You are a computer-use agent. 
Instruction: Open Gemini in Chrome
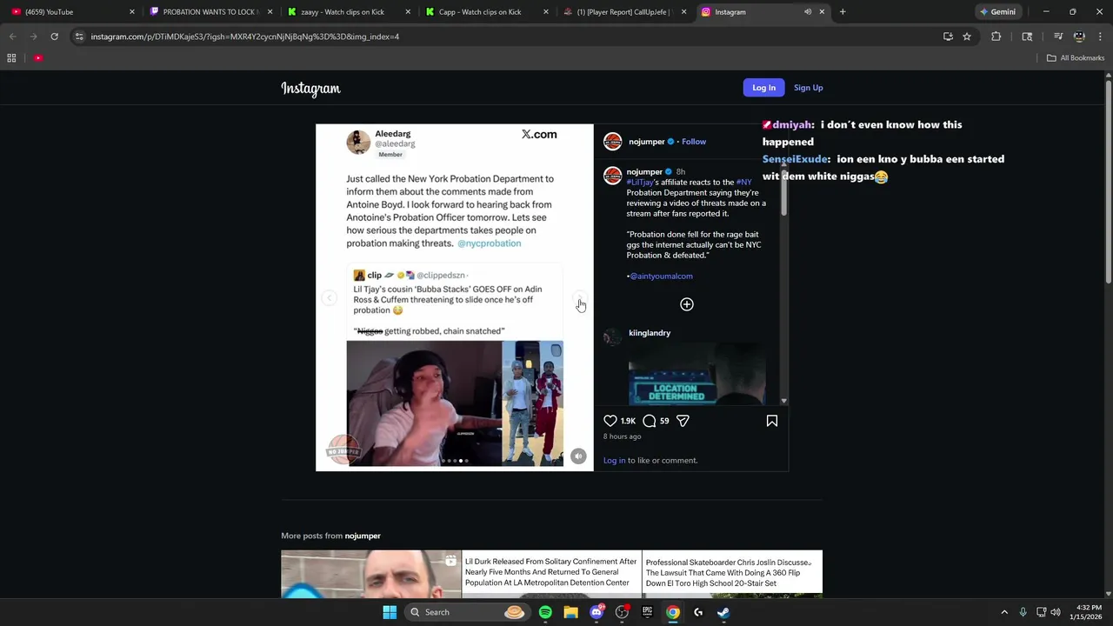coord(997,12)
